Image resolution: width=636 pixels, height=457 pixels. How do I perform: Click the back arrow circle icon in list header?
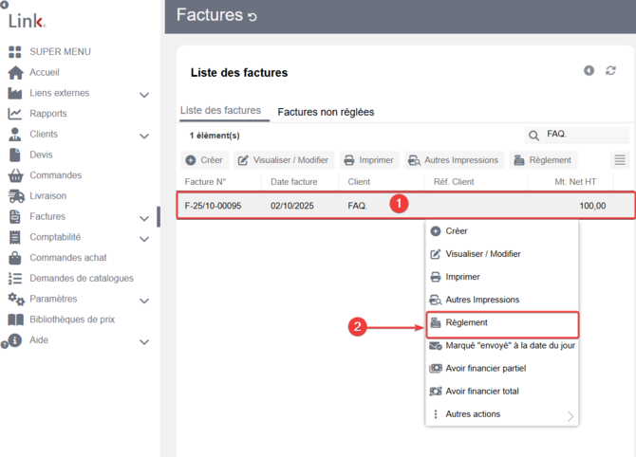589,70
